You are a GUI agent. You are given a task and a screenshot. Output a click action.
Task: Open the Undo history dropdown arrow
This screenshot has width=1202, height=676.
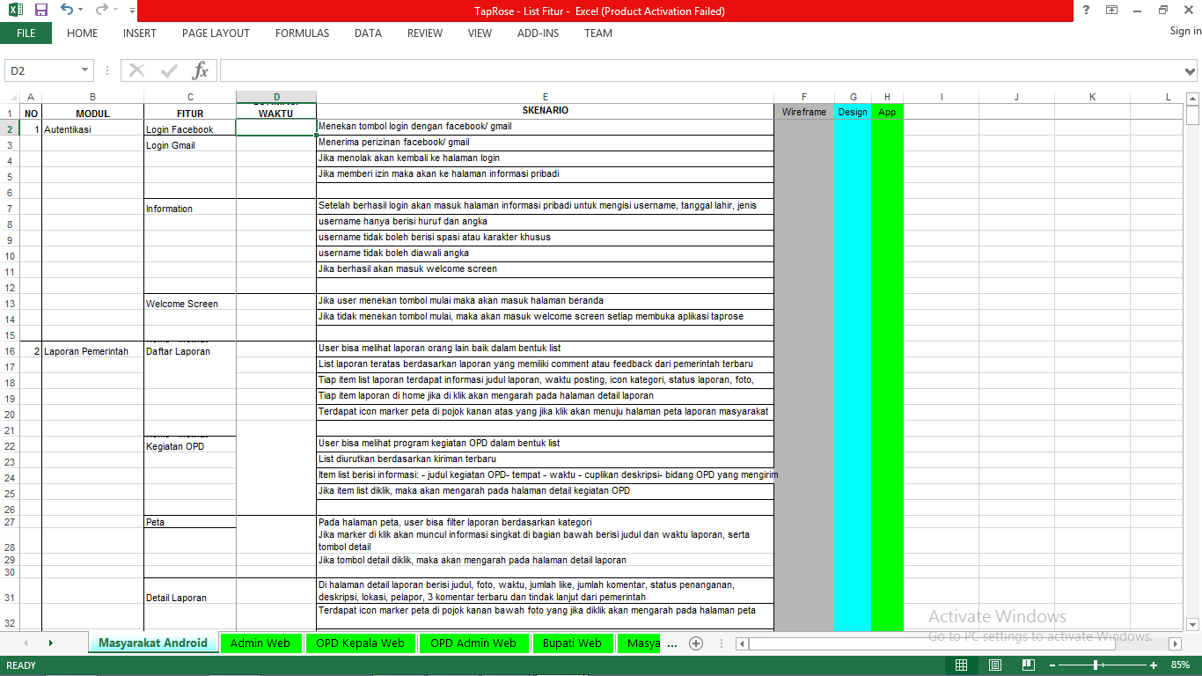80,11
